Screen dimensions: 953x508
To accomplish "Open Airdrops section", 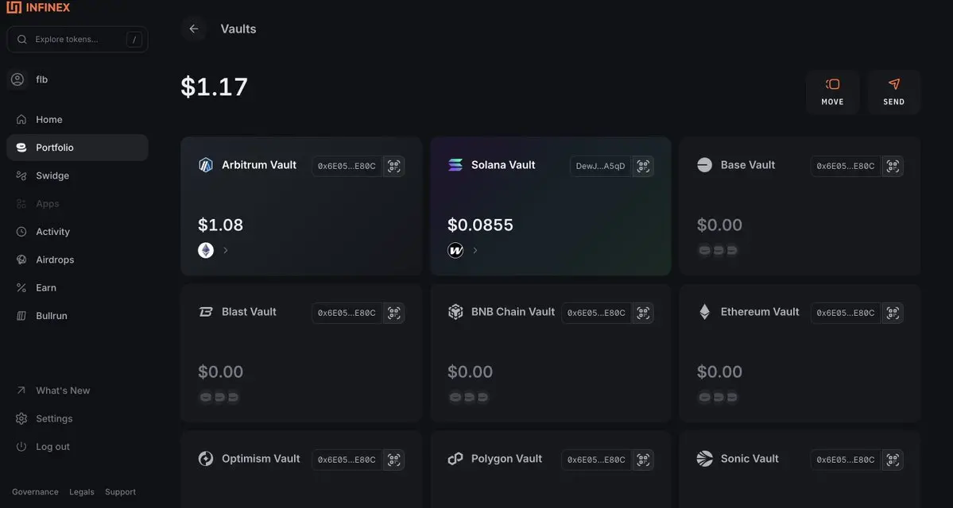I will [x=77, y=259].
